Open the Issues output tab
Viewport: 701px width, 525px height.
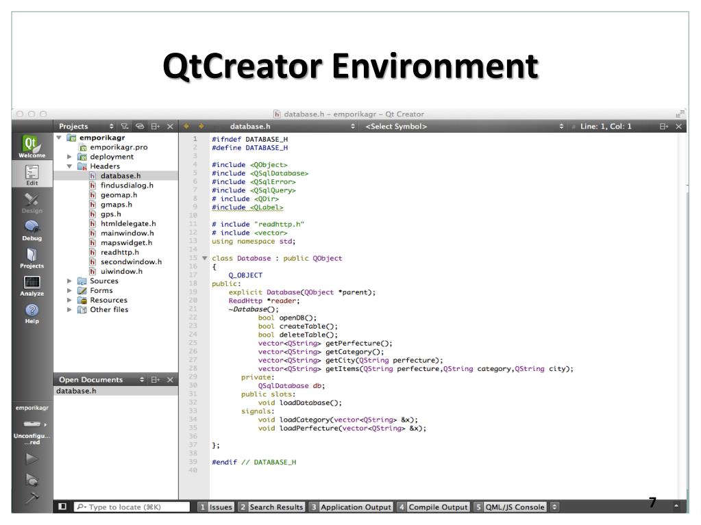(216, 507)
